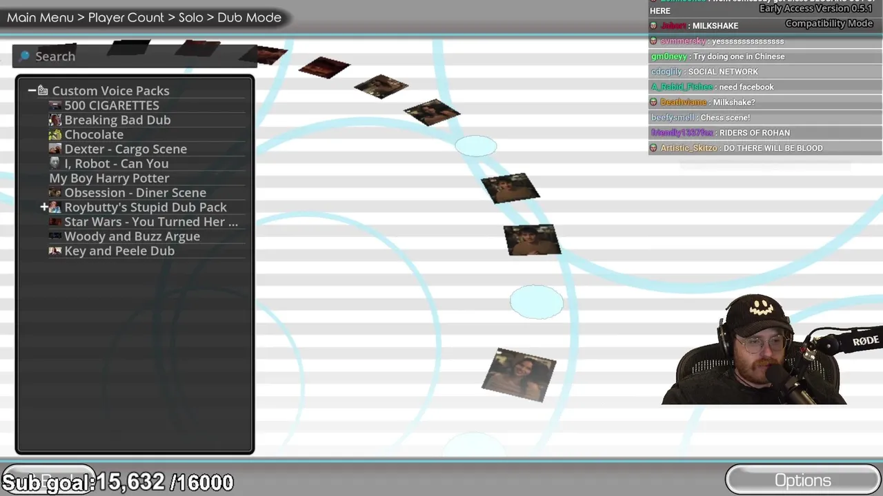Click the cdoglily chat username
Screen dimensions: 883x496
click(x=666, y=72)
